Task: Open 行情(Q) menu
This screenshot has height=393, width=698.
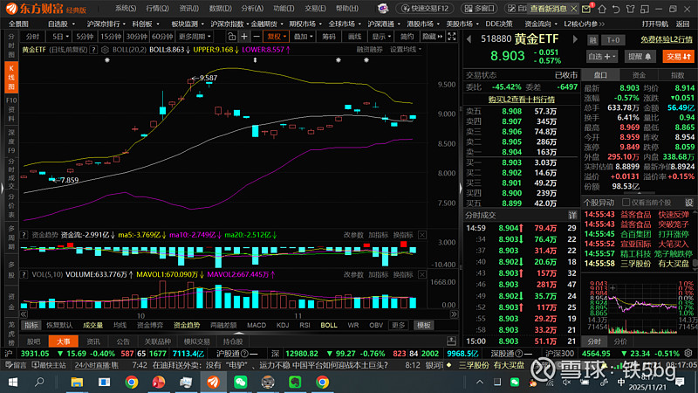Action: (157, 9)
